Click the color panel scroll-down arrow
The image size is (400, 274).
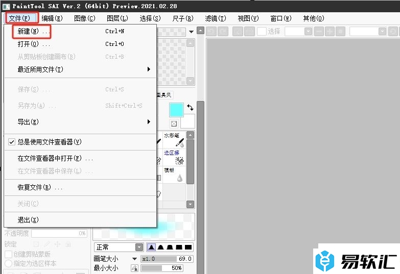click(191, 81)
